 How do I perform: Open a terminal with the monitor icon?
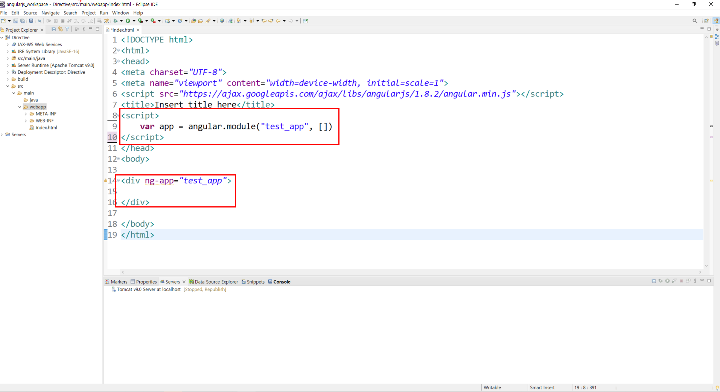(x=31, y=21)
